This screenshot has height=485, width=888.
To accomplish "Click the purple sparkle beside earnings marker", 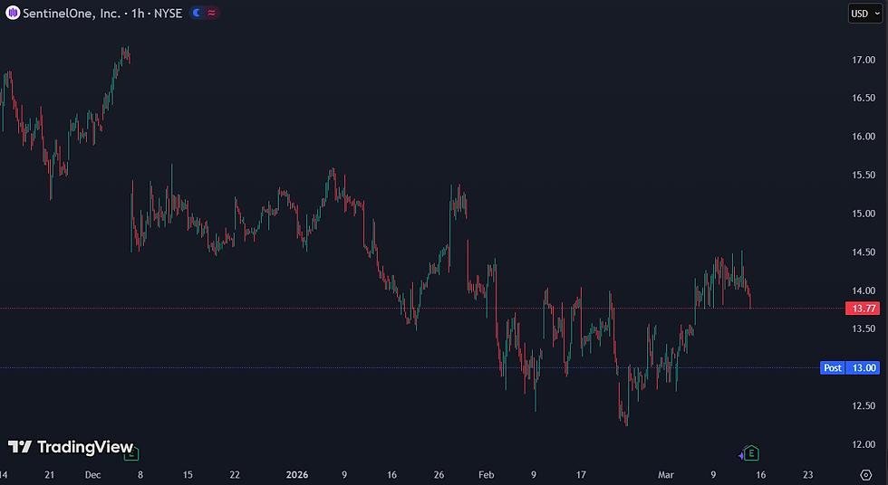I will click(x=741, y=456).
